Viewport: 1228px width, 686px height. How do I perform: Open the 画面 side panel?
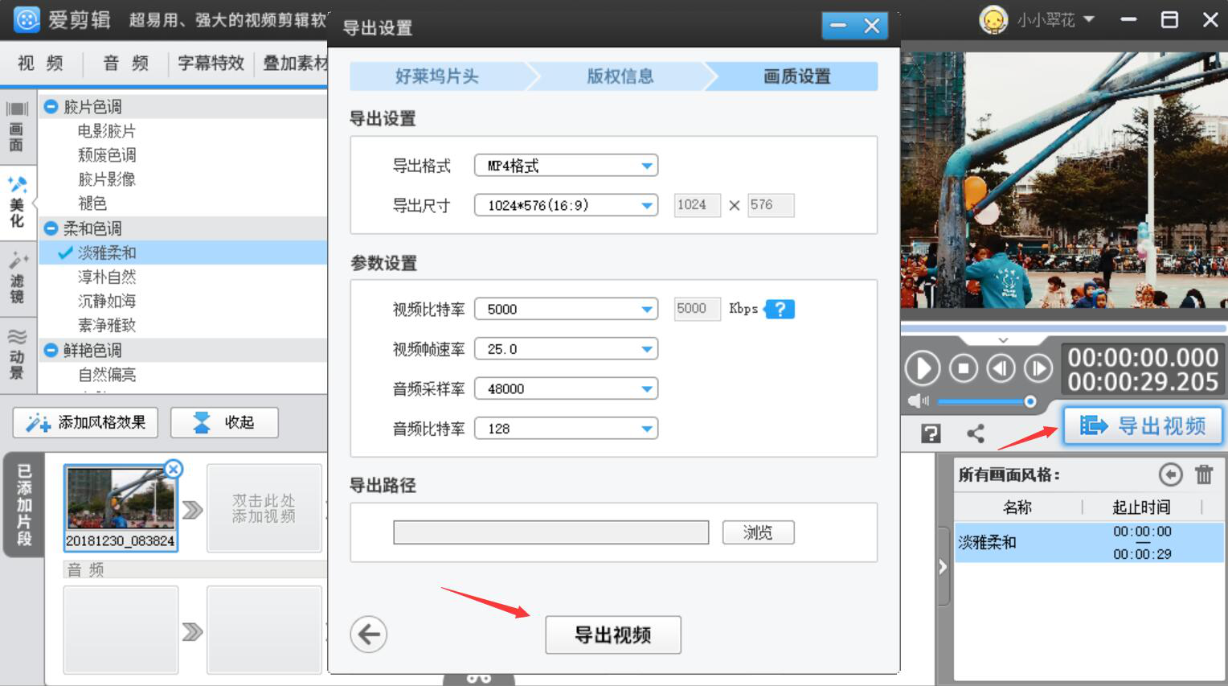(17, 127)
